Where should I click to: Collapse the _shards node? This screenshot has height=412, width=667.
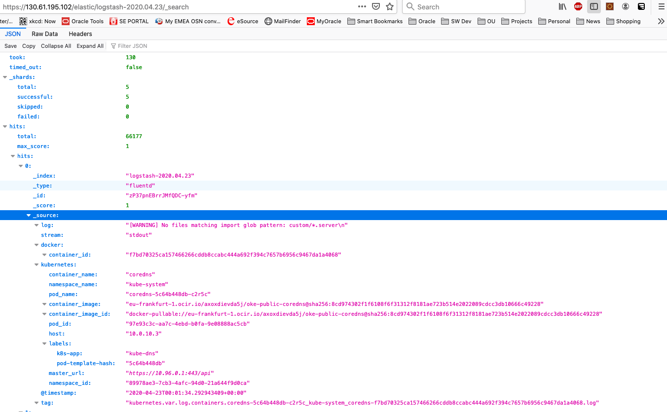(5, 77)
